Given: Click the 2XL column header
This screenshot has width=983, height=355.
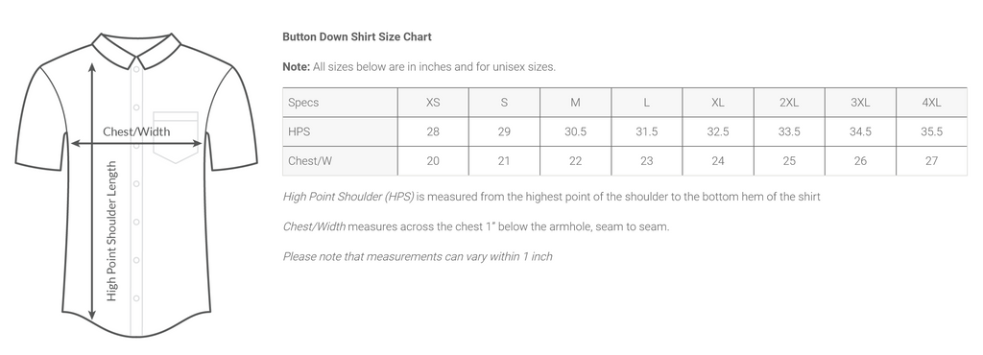Looking at the screenshot, I should (789, 103).
